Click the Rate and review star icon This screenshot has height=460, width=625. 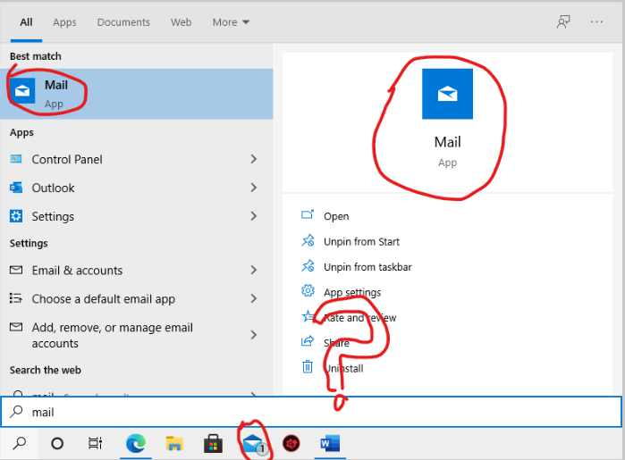308,316
